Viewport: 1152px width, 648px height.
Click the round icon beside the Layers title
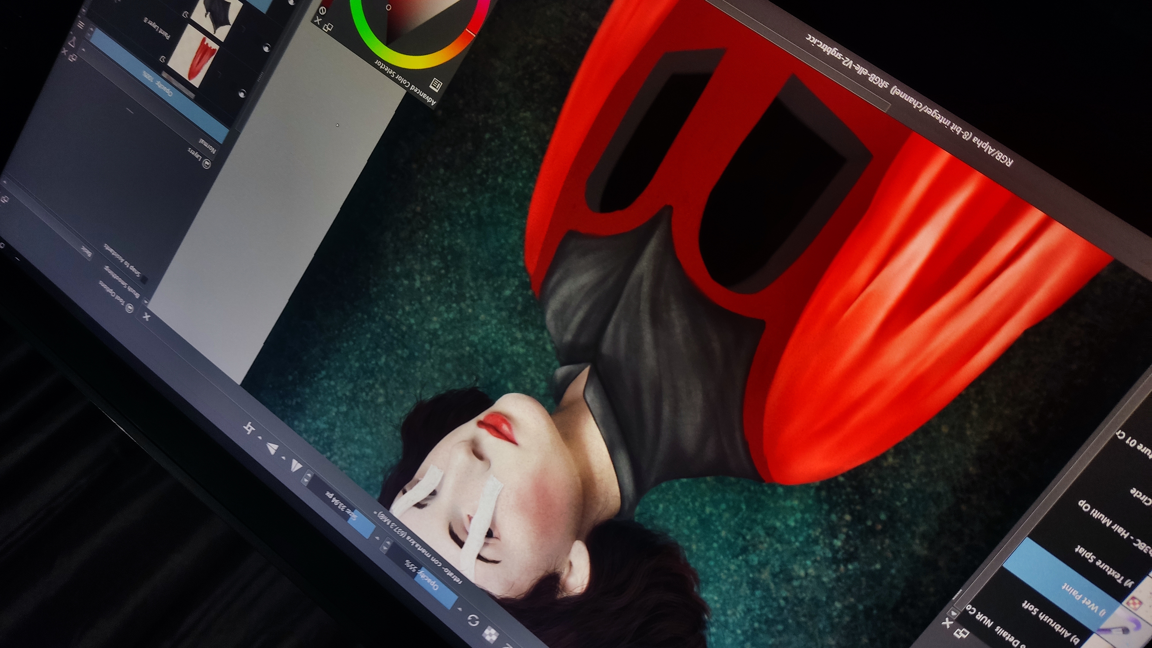pos(206,164)
